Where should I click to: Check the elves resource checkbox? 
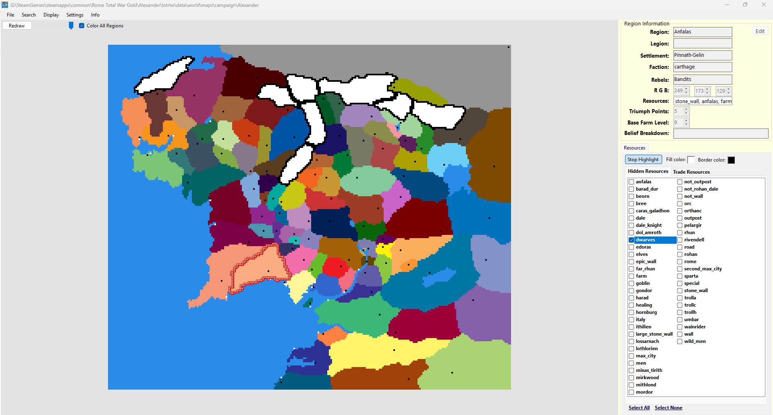(632, 255)
